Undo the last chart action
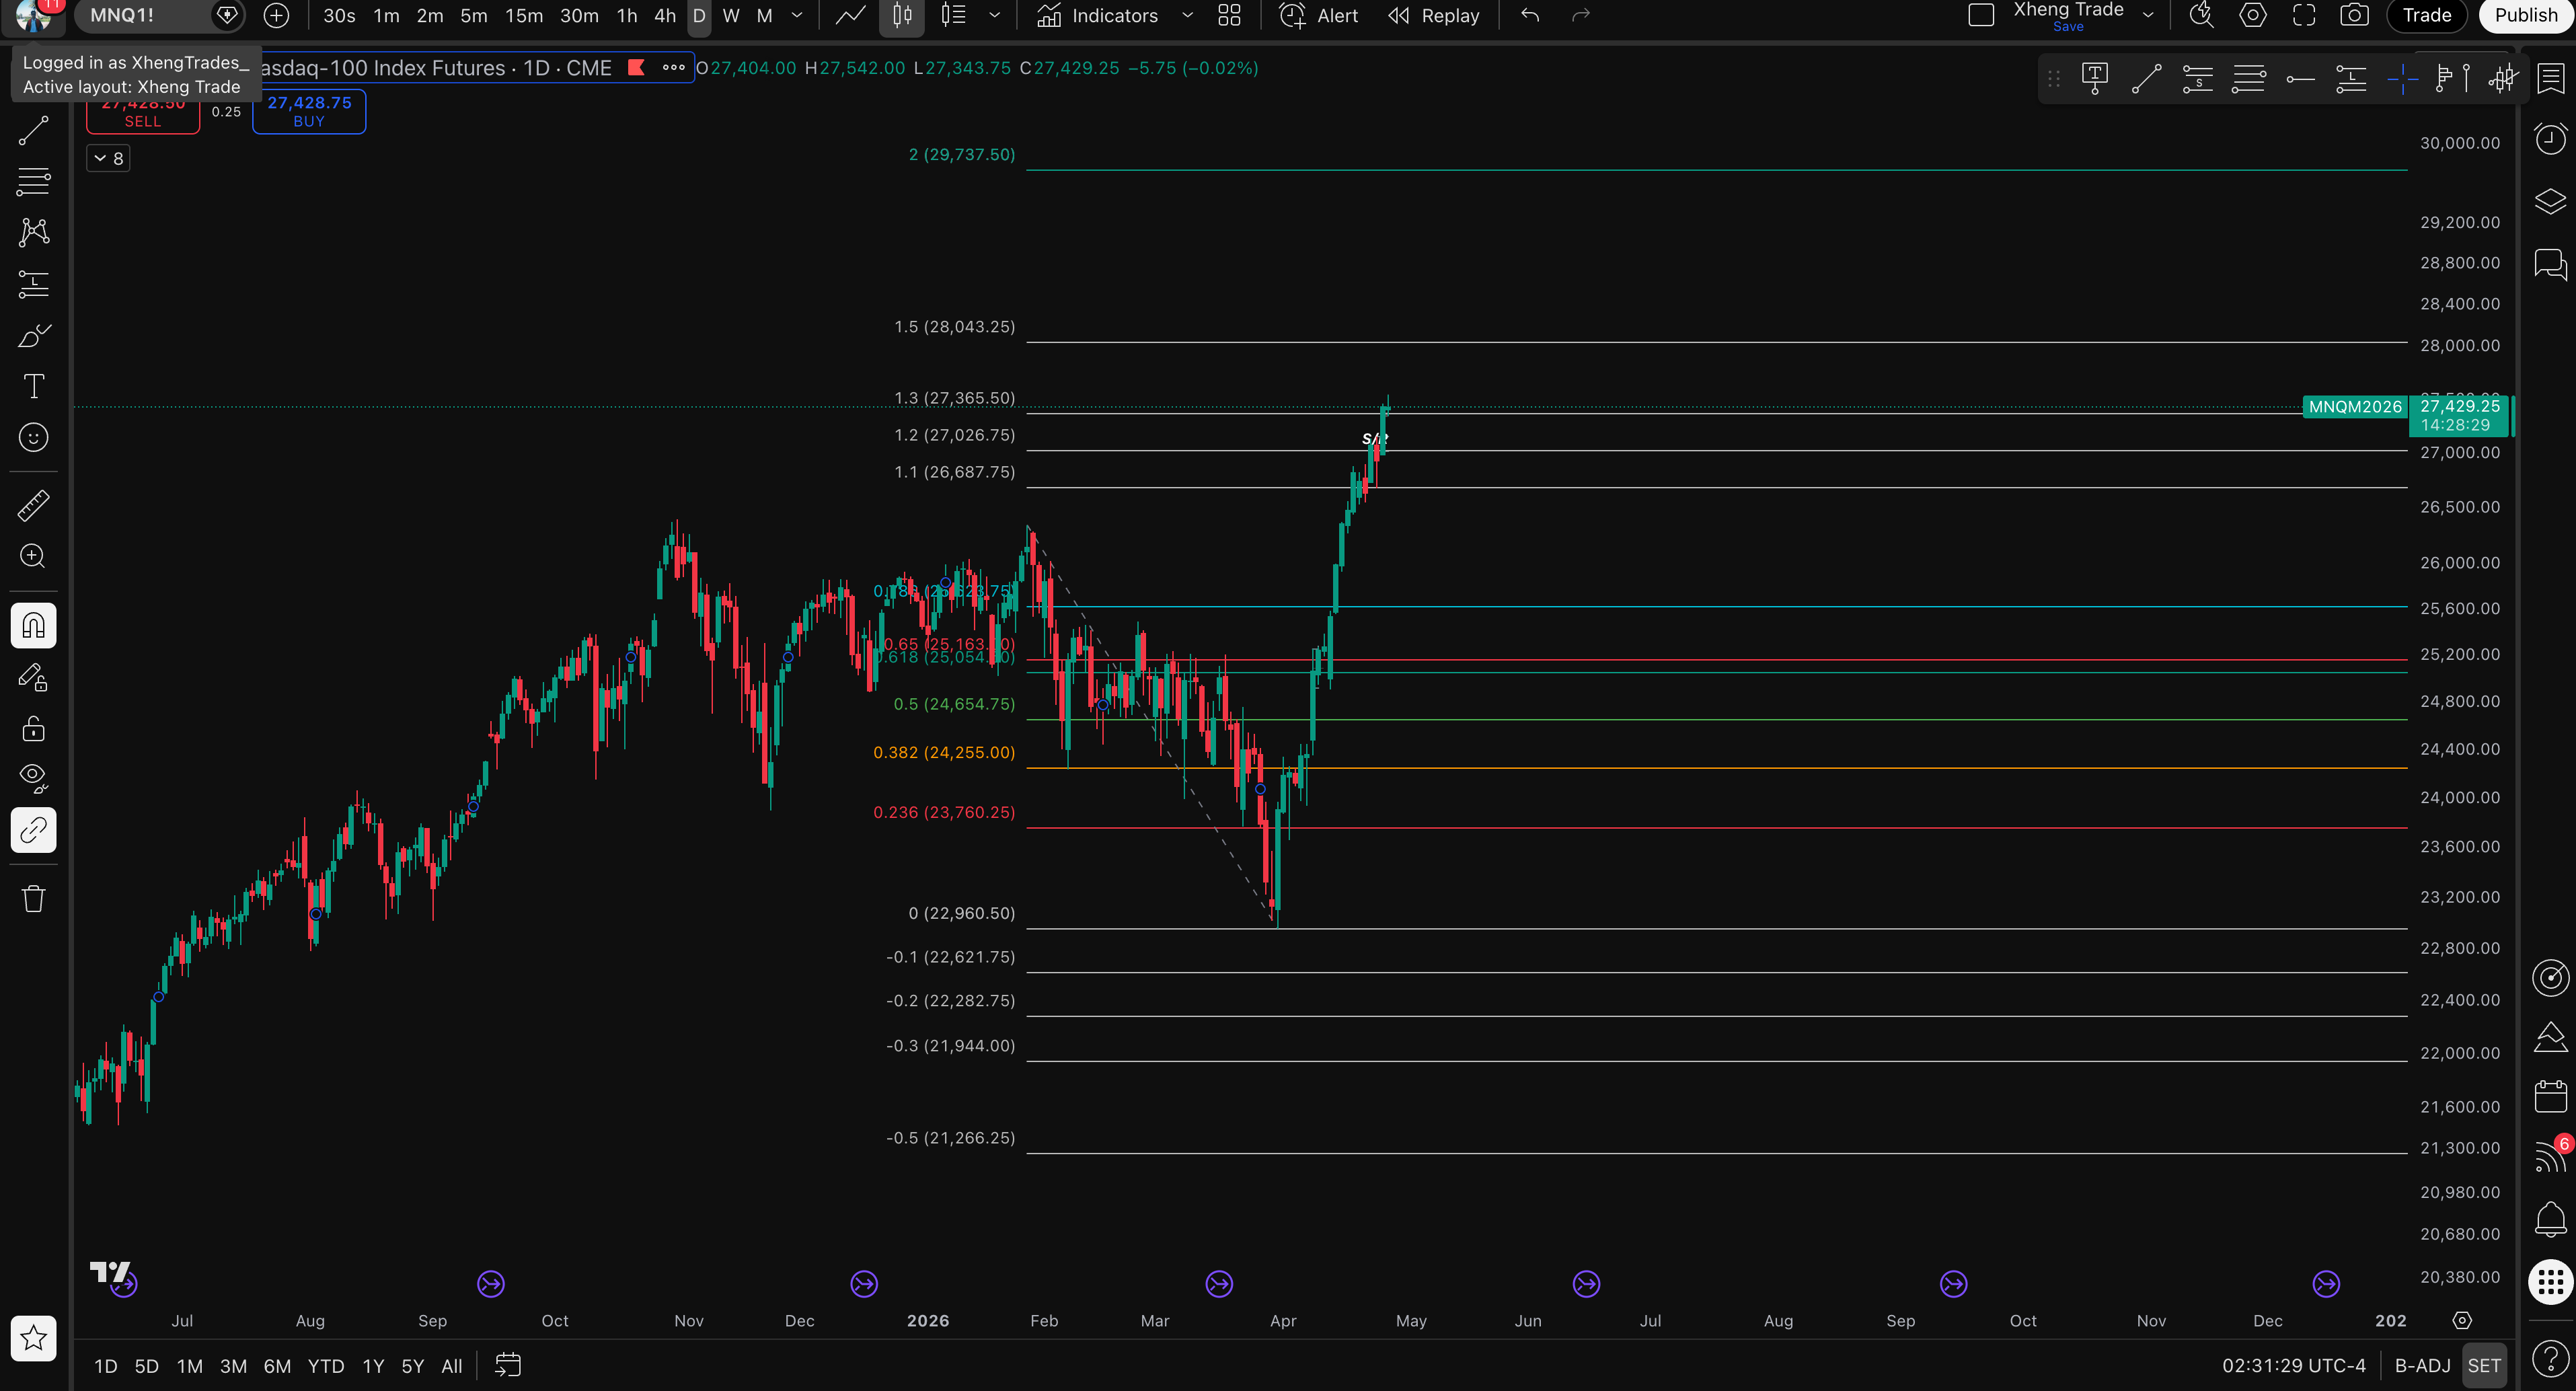The height and width of the screenshot is (1391, 2576). coord(1530,15)
